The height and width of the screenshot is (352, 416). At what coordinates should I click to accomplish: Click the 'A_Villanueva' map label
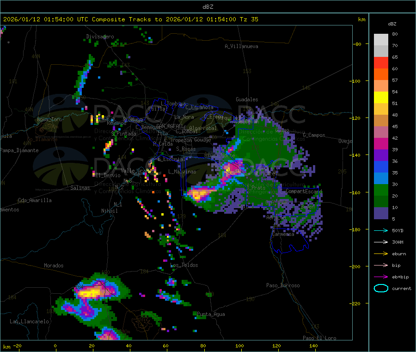[241, 46]
